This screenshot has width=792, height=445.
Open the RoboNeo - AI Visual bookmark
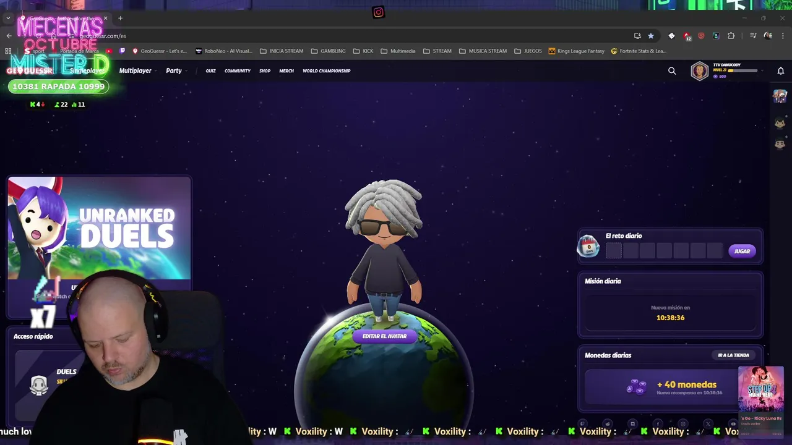point(223,51)
